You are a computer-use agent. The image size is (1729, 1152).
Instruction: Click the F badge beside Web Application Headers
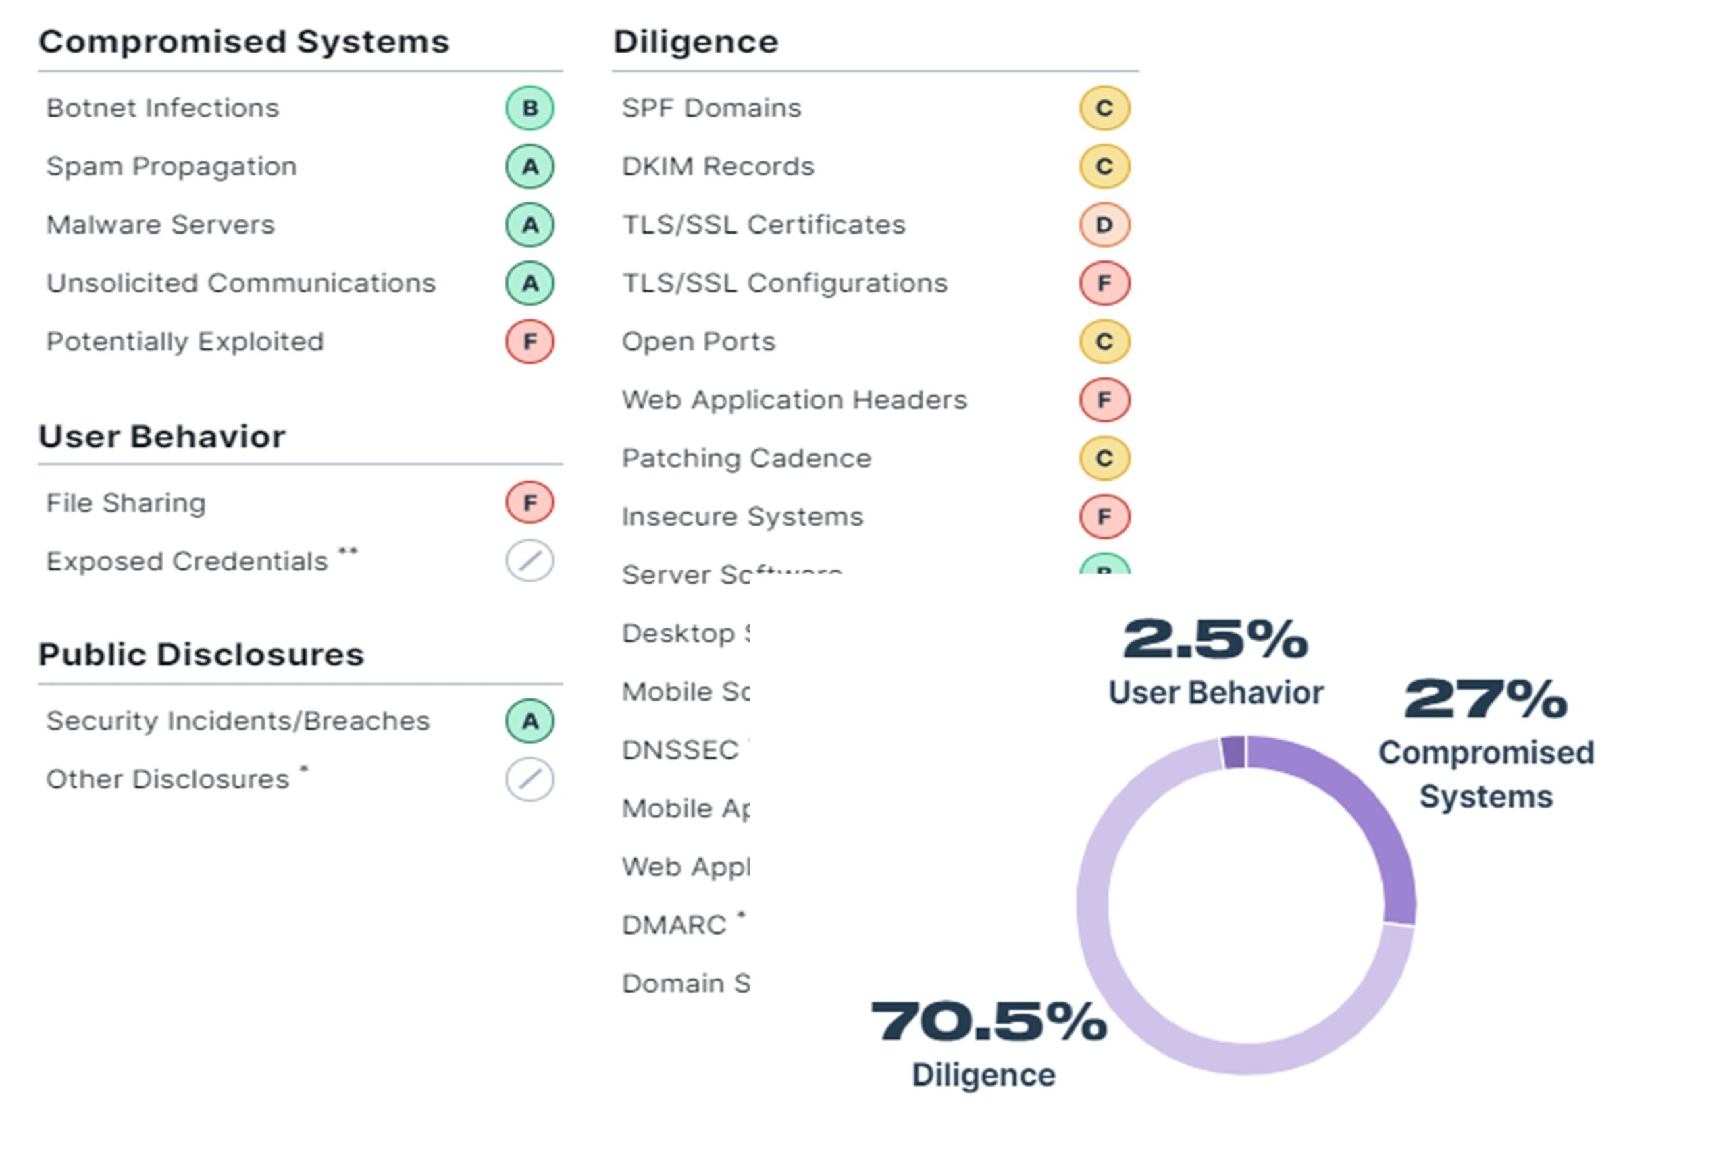(1104, 400)
